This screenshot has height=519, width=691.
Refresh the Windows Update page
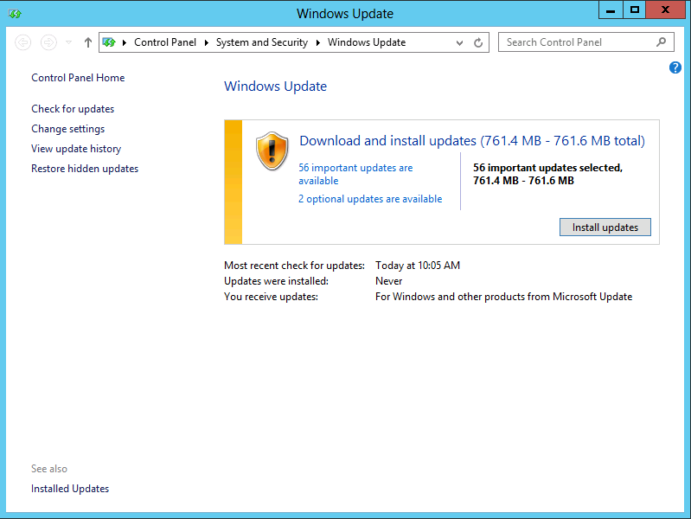[x=478, y=42]
